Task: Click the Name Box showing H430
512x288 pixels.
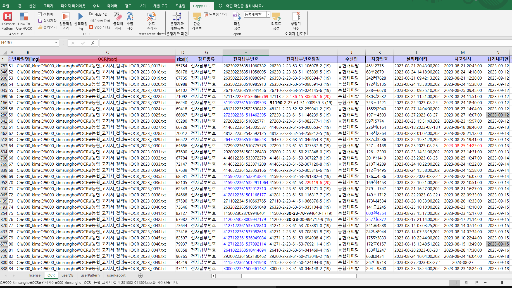Action: [x=27, y=43]
